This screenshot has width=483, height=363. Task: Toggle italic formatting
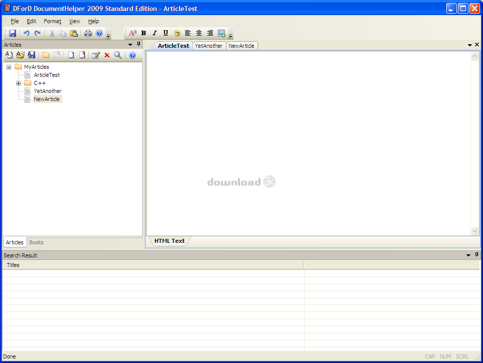(154, 33)
